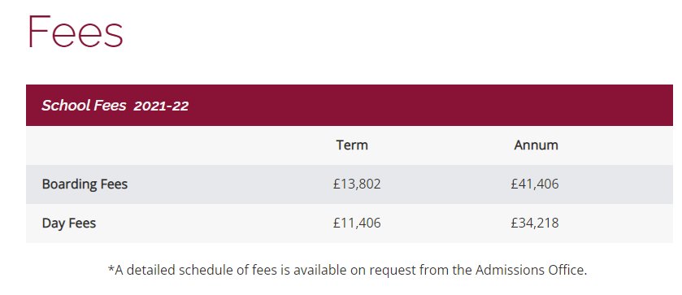
Task: Click the Term column header
Action: pyautogui.click(x=352, y=145)
